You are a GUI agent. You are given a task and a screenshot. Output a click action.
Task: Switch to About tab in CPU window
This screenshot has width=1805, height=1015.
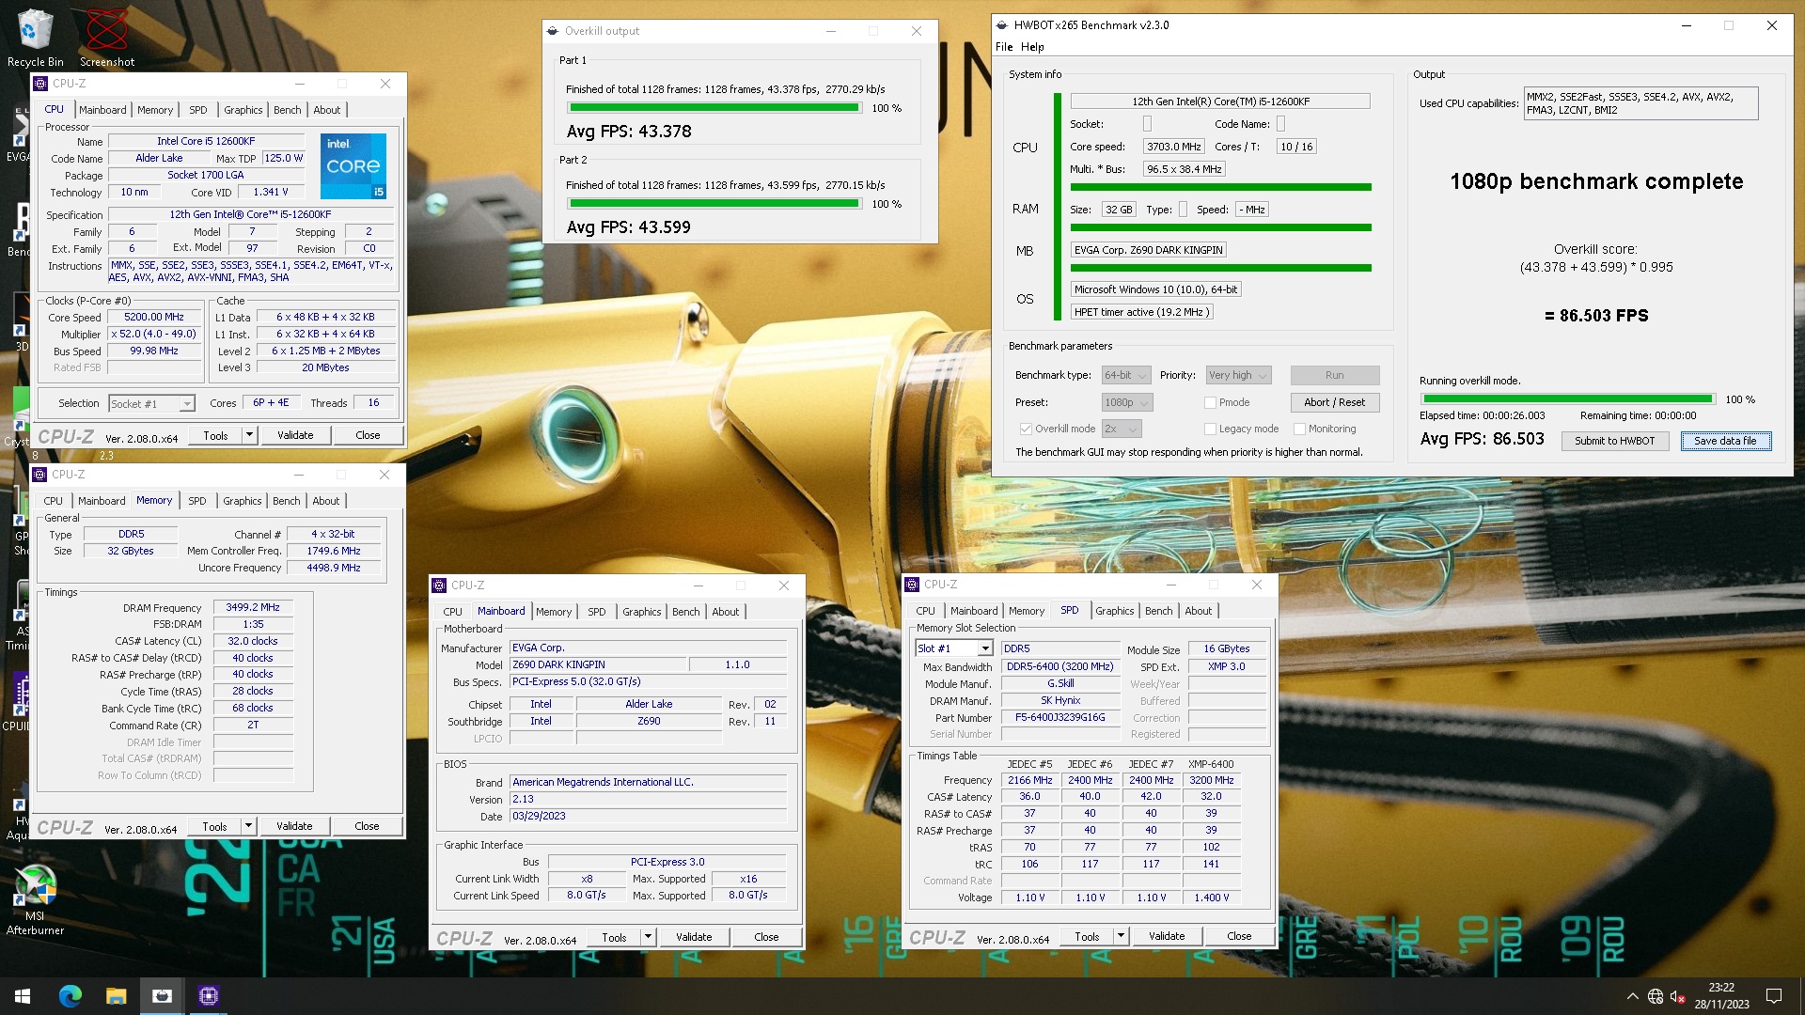(x=327, y=110)
